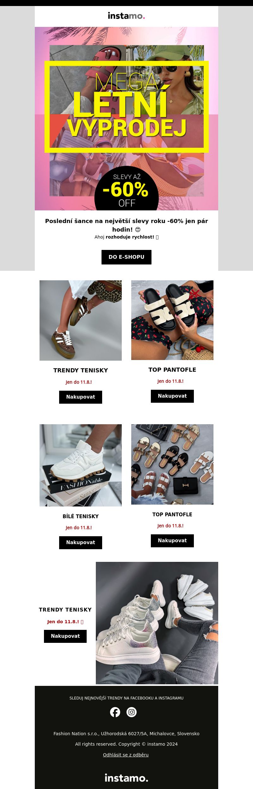The image size is (253, 789).
Task: Click the DO E-SHOPU button
Action: (x=126, y=257)
